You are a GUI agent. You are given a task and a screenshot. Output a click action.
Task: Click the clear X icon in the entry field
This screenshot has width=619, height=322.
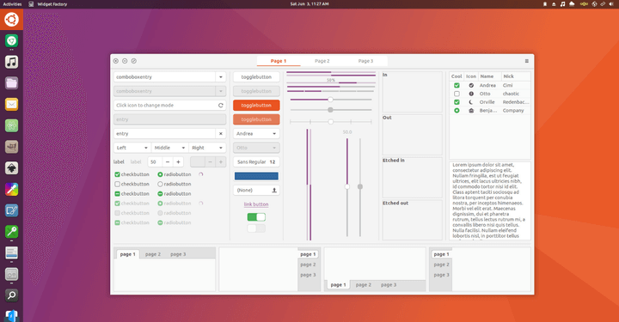click(x=221, y=134)
